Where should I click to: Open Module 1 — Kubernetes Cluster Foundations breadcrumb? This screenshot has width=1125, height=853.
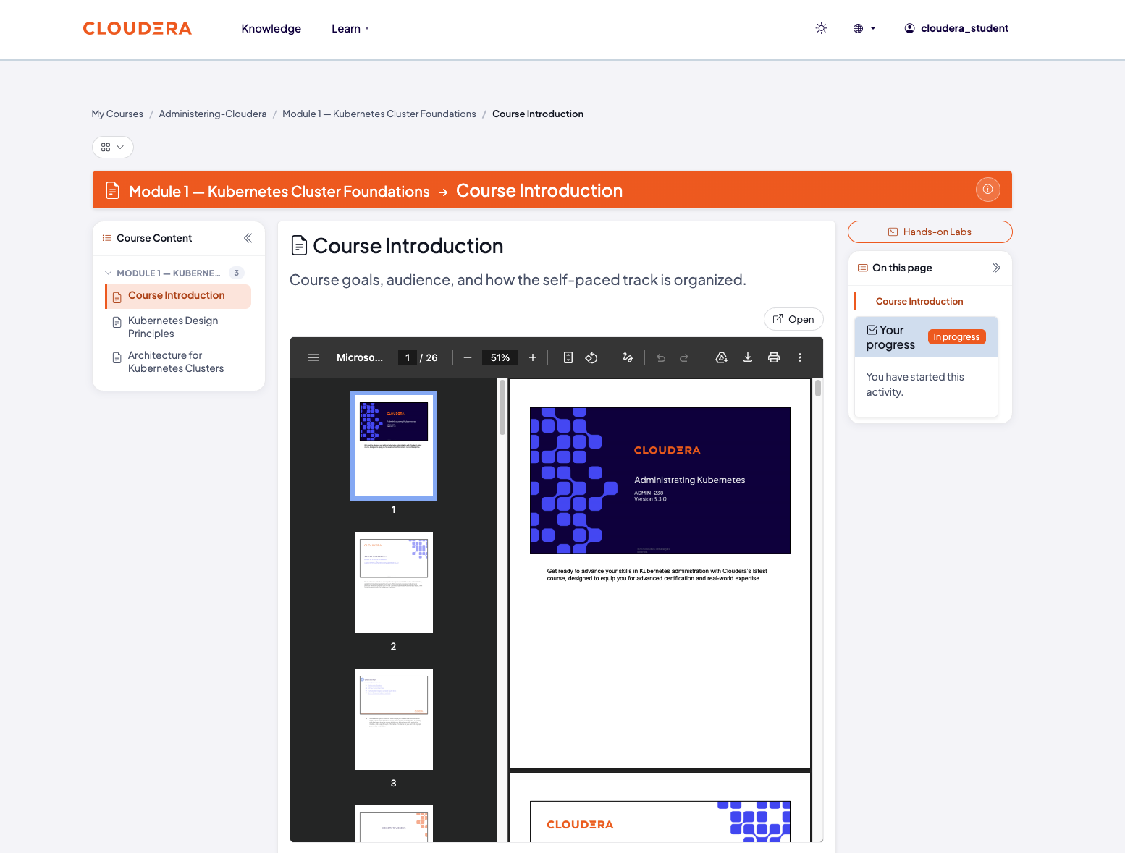tap(379, 114)
